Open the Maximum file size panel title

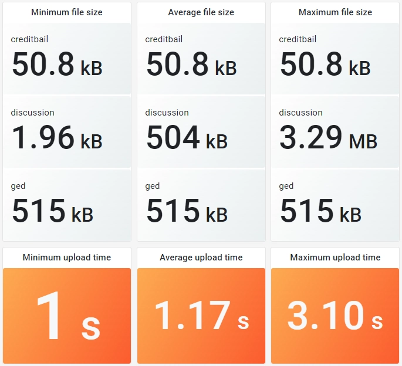point(335,12)
